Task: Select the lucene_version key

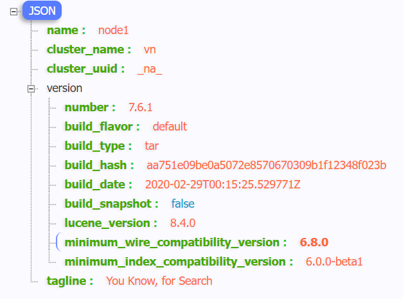Action: (x=111, y=223)
